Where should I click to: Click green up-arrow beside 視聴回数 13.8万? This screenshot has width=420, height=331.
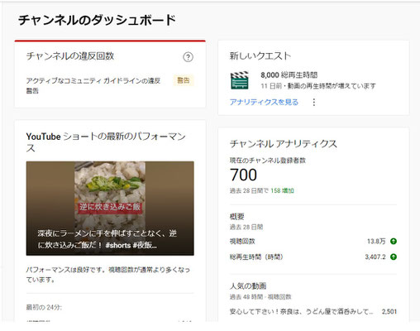[394, 241]
